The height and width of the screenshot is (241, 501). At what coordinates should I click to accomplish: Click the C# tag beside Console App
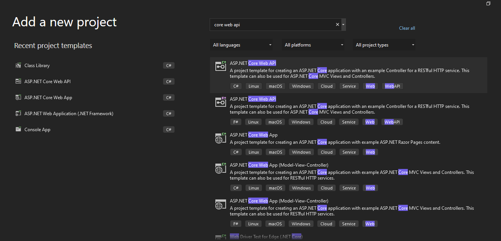pyautogui.click(x=168, y=130)
